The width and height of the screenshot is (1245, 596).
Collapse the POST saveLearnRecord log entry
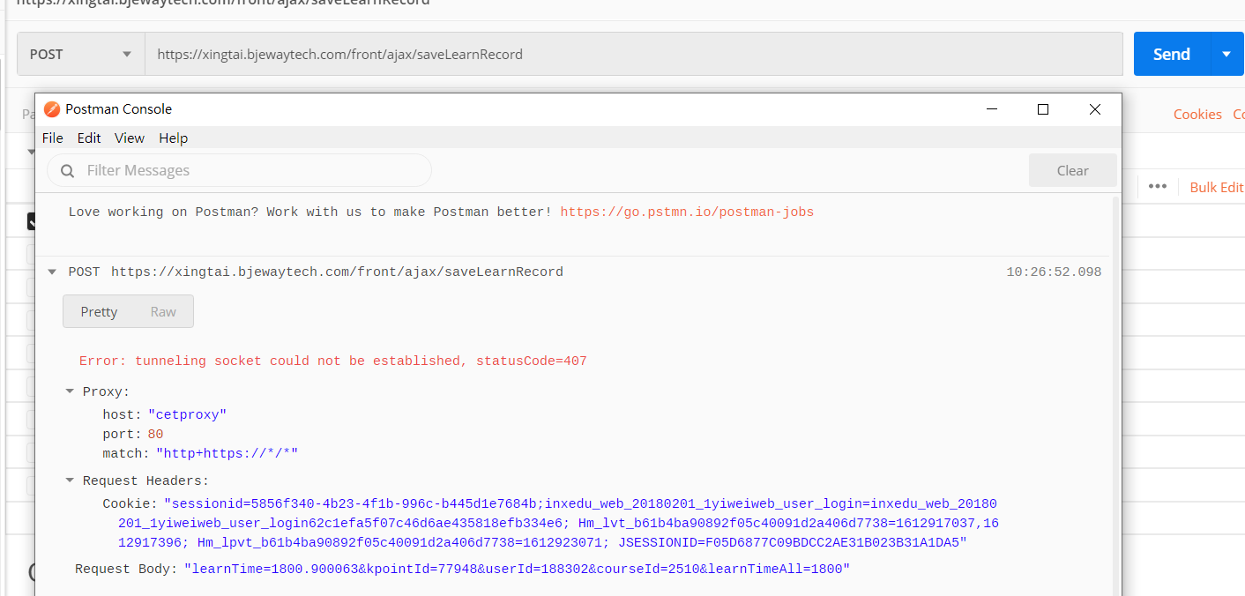pyautogui.click(x=52, y=272)
